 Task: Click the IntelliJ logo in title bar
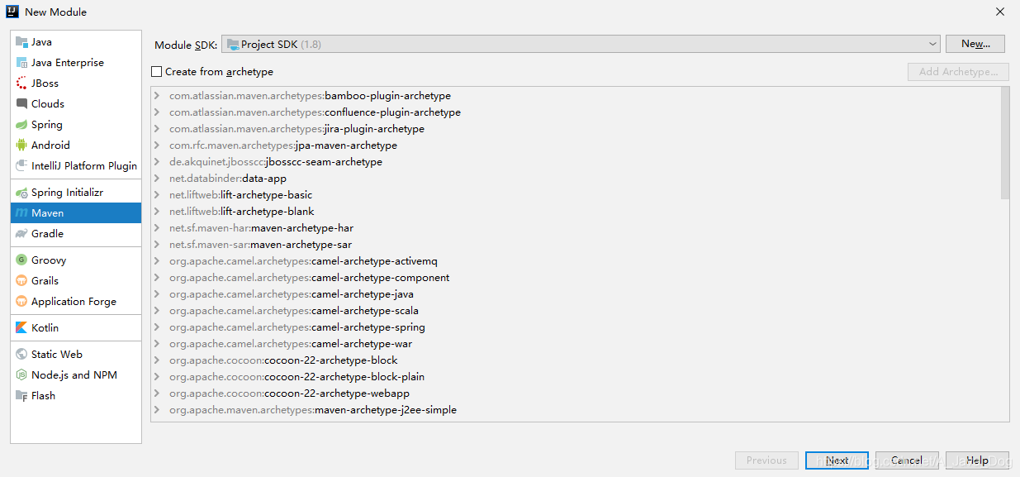[12, 12]
